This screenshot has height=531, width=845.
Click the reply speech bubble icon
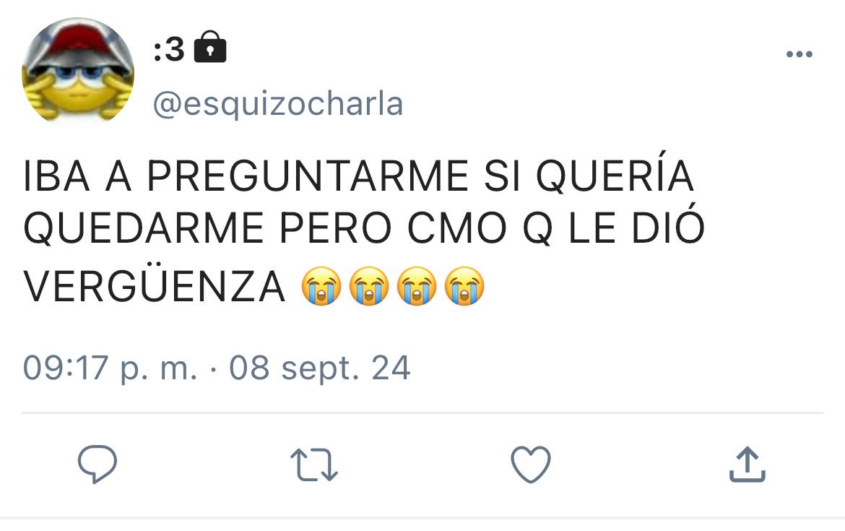97,464
